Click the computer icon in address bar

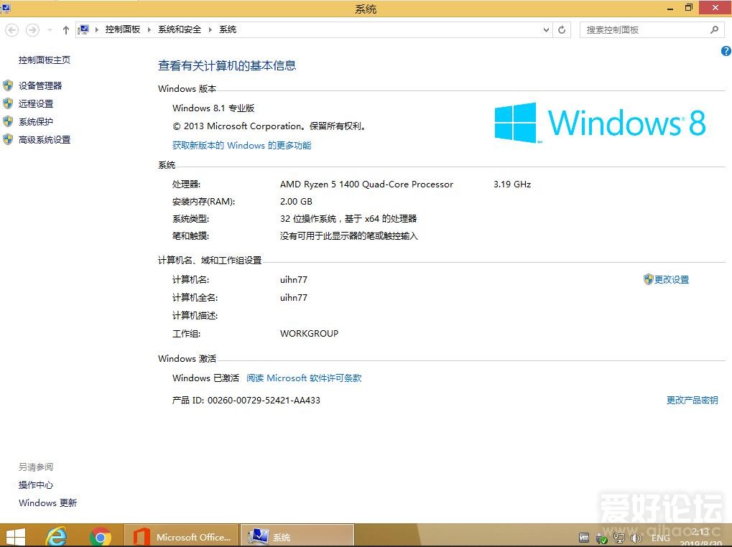pyautogui.click(x=84, y=29)
